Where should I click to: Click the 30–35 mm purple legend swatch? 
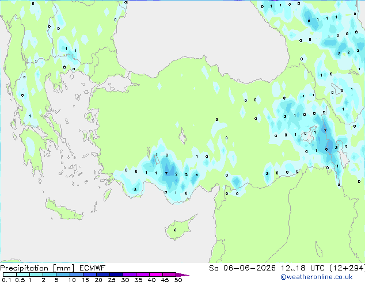pos(129,275)
